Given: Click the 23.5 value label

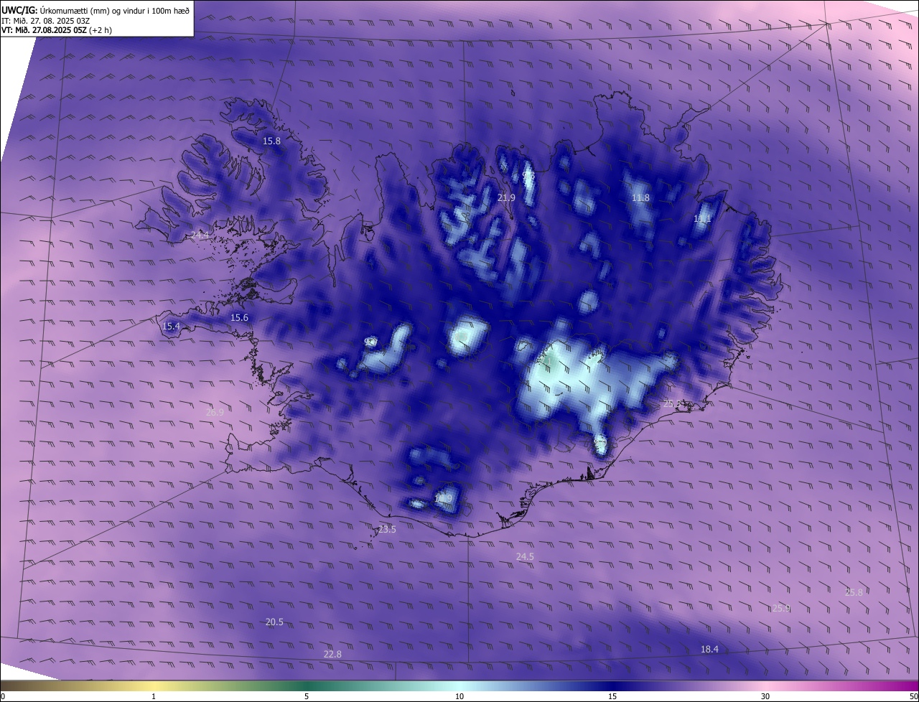Looking at the screenshot, I should [387, 529].
